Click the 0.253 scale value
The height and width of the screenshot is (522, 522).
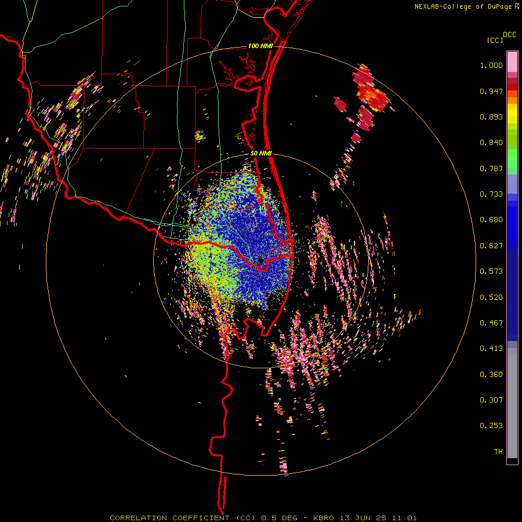click(491, 426)
